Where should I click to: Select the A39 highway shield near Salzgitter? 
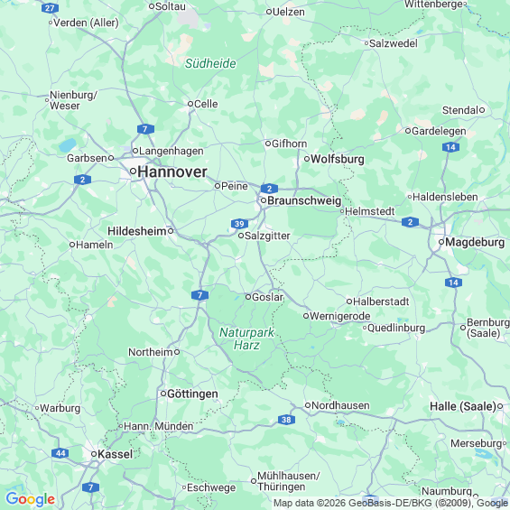(239, 224)
